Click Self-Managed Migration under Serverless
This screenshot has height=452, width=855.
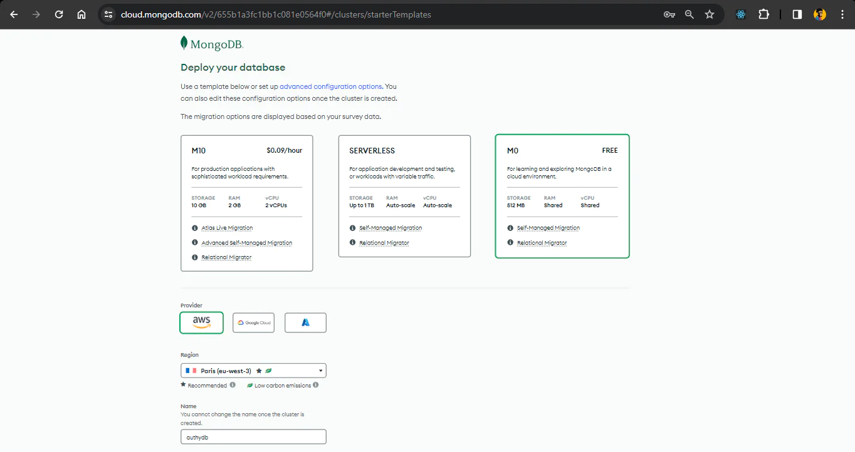[391, 228]
